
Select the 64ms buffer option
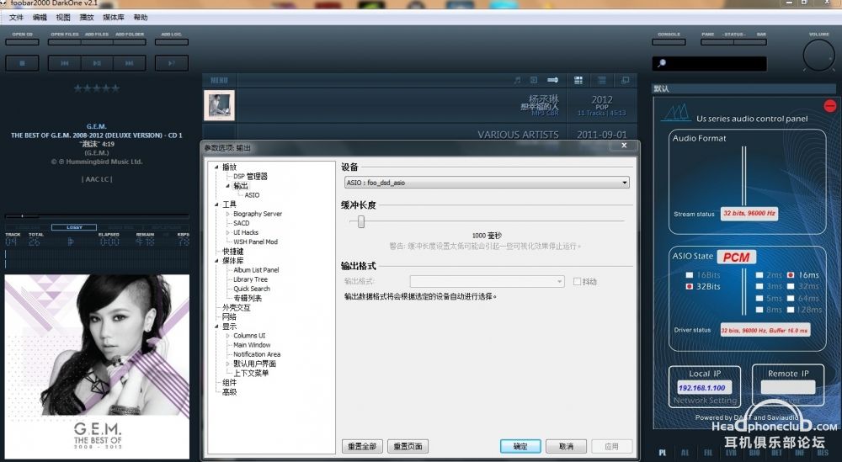pos(791,299)
